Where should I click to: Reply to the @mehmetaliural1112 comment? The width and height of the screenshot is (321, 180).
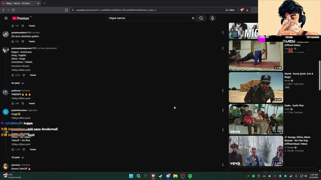pyautogui.click(x=32, y=41)
